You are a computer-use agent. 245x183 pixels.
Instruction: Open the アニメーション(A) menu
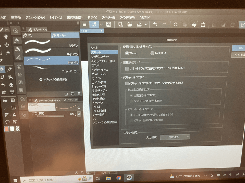pos(35,18)
